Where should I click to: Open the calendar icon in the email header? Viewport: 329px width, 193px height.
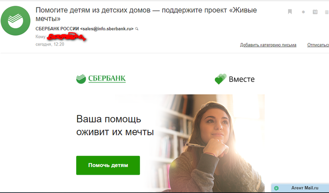315,12
